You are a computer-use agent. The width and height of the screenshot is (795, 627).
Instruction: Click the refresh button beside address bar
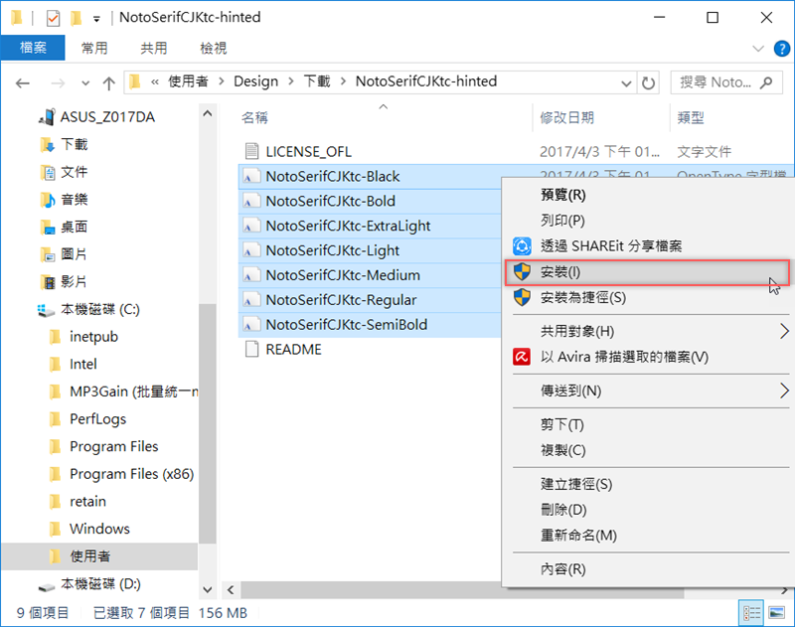pyautogui.click(x=648, y=82)
